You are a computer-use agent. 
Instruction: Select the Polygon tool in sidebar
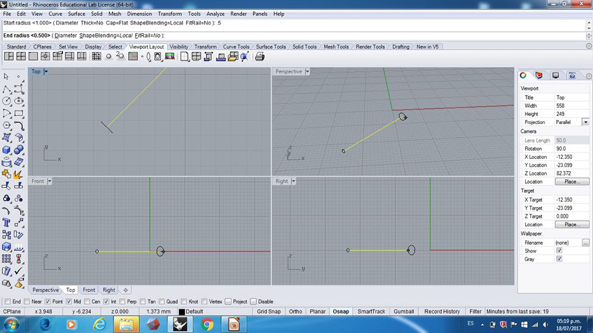click(7, 125)
